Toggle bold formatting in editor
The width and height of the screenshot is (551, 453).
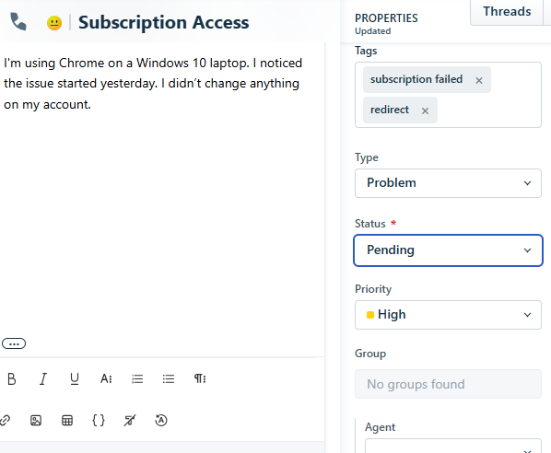12,379
